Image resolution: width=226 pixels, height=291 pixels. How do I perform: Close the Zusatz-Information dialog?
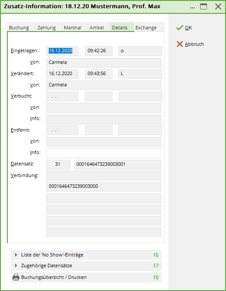click(x=218, y=6)
